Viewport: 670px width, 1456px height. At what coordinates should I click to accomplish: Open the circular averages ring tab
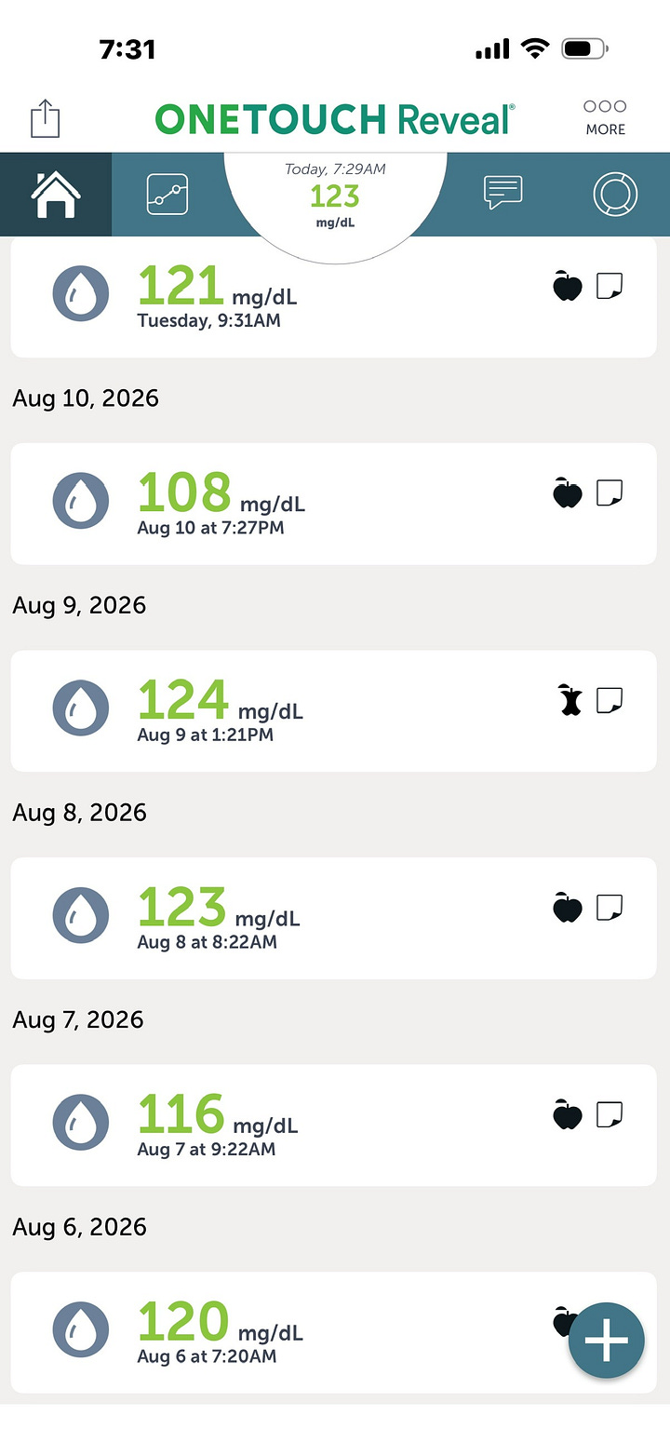click(615, 195)
